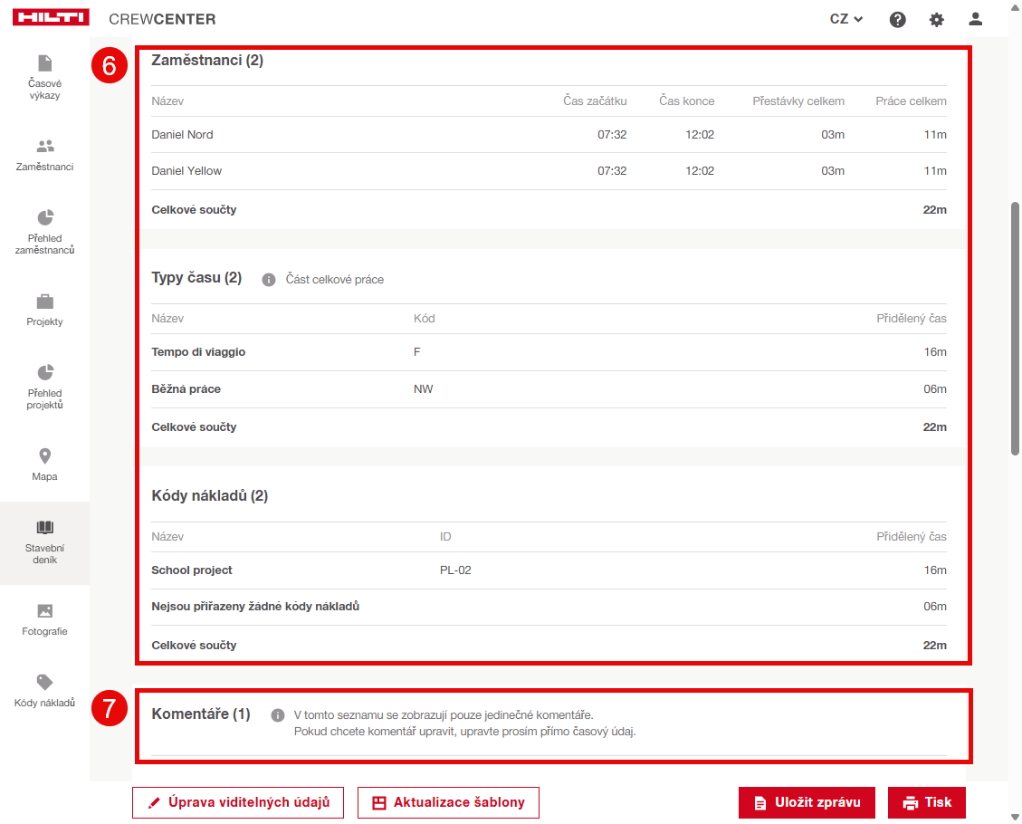Click Úprava viditelných údajů button
The image size is (1022, 824).
(x=238, y=802)
